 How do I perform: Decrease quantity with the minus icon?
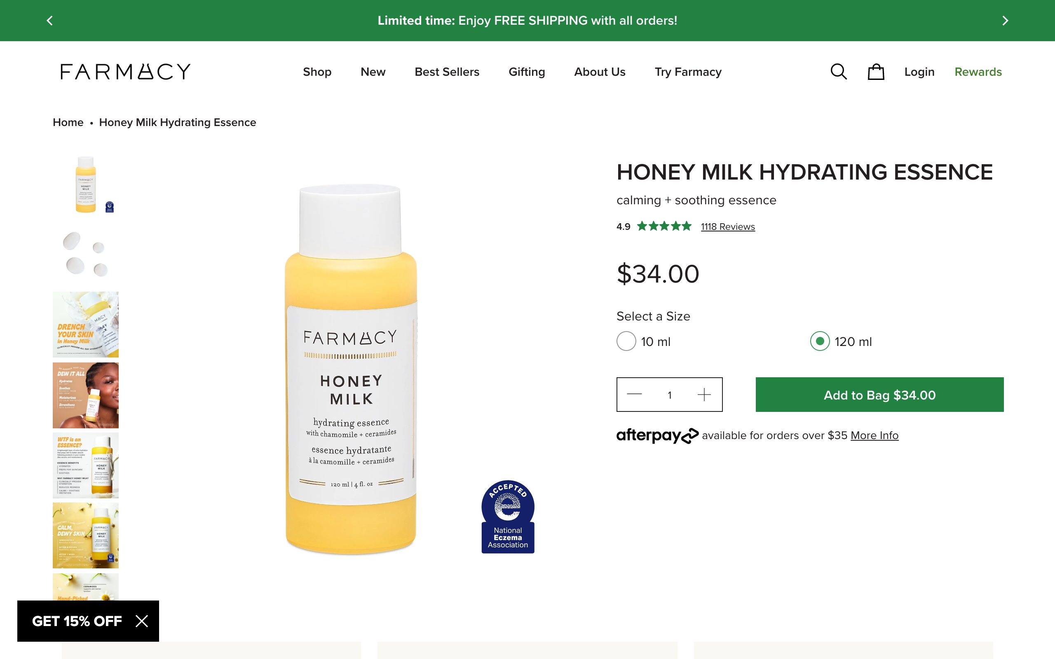click(x=635, y=395)
